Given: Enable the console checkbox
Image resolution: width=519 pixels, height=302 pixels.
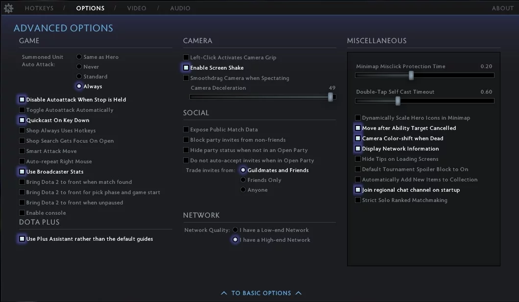Looking at the screenshot, I should pyautogui.click(x=22, y=213).
